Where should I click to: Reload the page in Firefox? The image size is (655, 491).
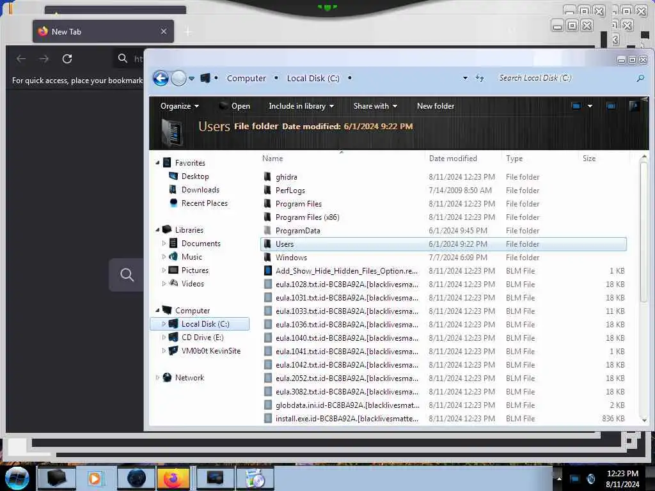[x=67, y=59]
